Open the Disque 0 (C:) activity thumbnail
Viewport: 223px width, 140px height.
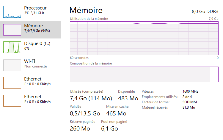click(12, 47)
